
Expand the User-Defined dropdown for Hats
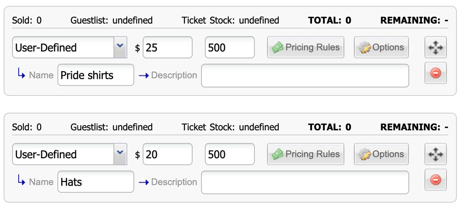[x=70, y=155]
